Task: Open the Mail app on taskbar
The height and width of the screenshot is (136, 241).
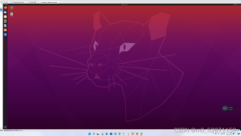Action: point(115,134)
